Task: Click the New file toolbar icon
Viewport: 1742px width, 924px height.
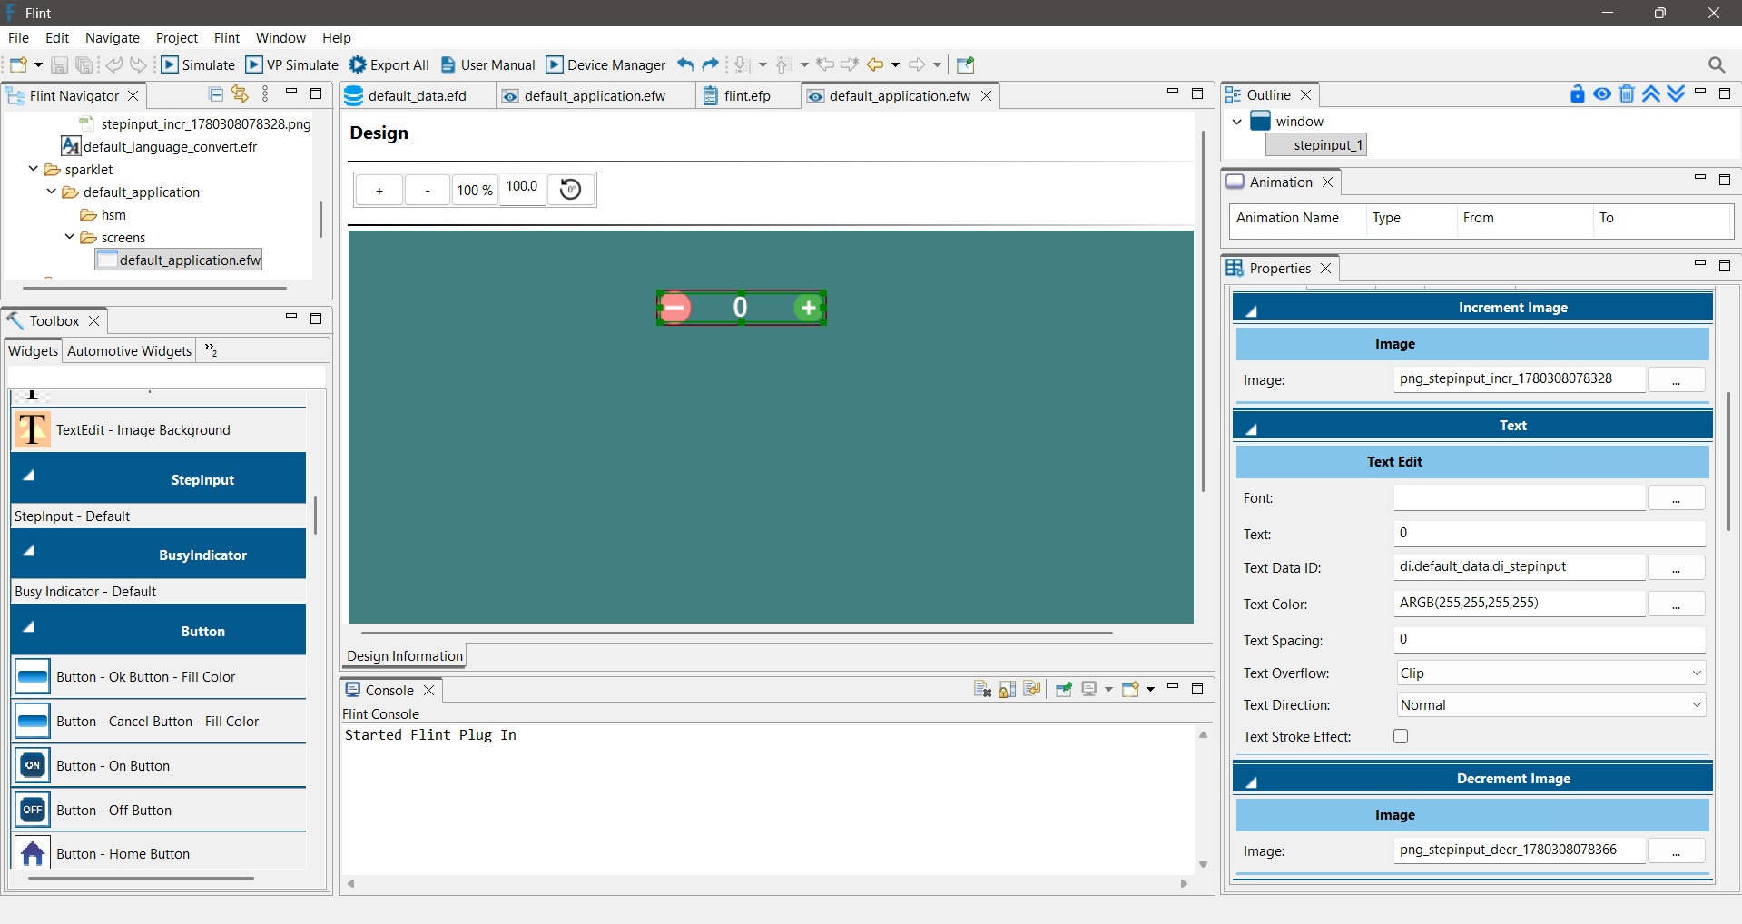Action: point(18,64)
